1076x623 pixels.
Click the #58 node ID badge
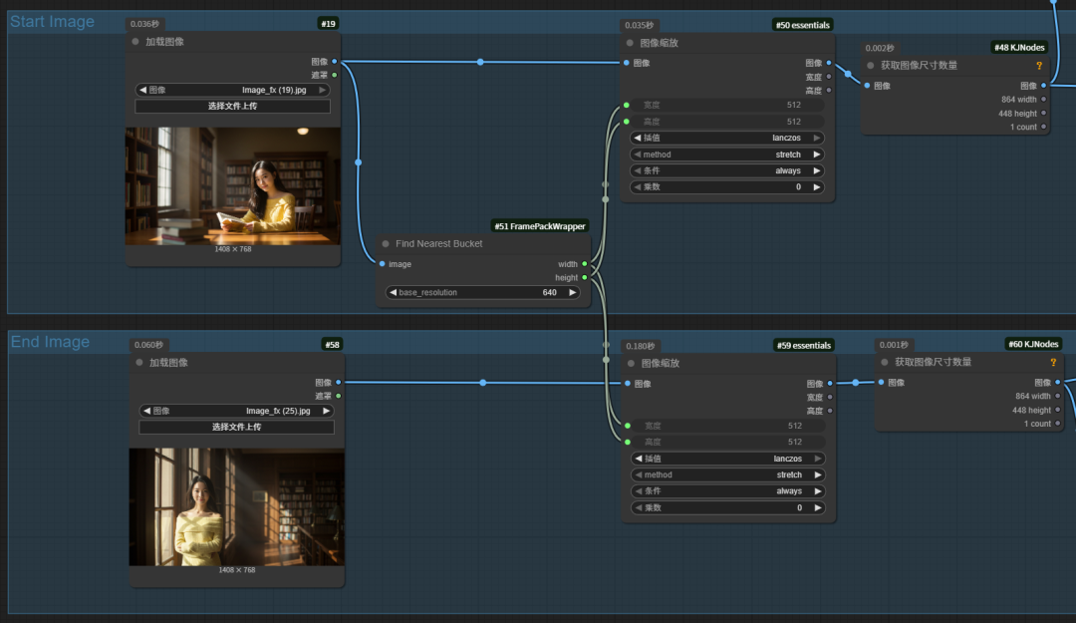pos(332,345)
